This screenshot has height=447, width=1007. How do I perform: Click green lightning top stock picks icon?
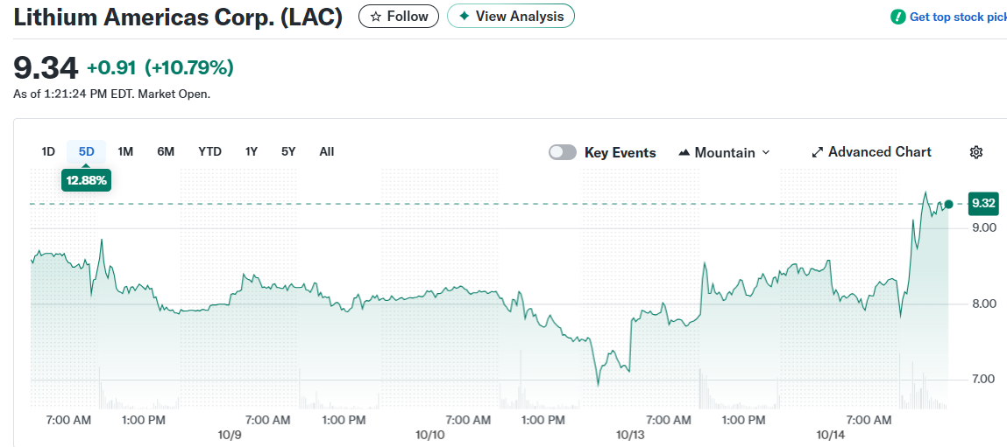pos(898,17)
